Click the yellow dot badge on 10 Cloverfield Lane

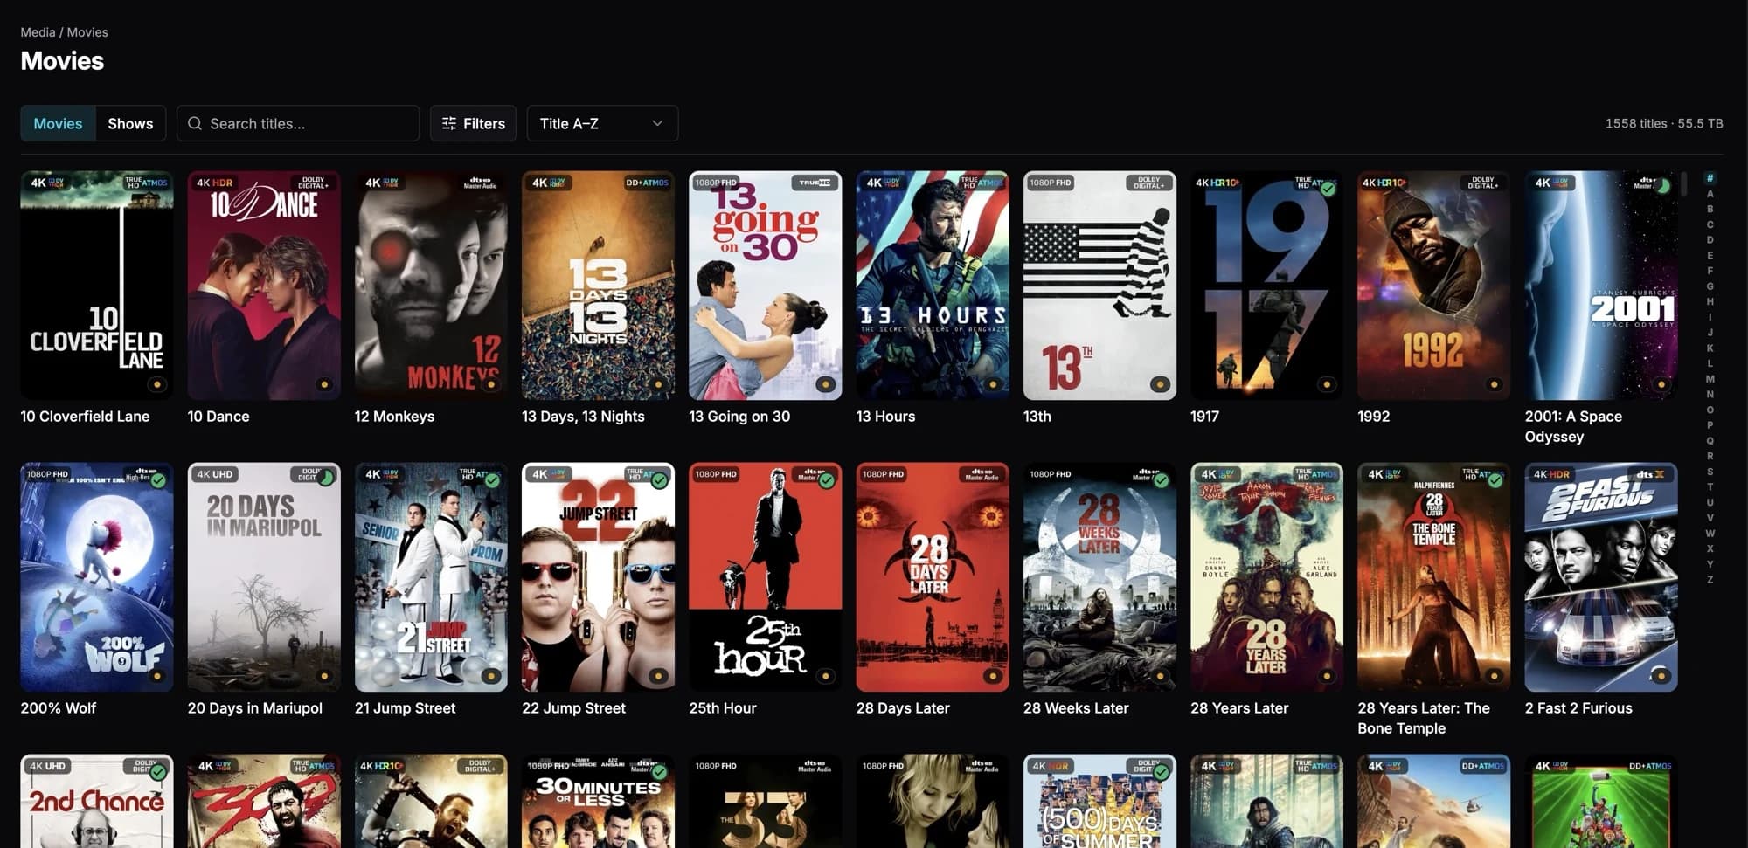pos(157,384)
